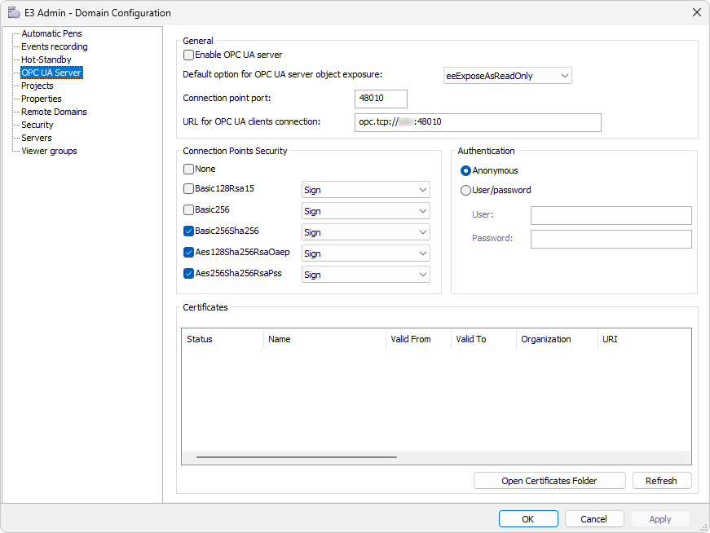The image size is (710, 533).
Task: Open the Aes128Sha256RsaOaep Sign mode dropdown
Action: (366, 253)
